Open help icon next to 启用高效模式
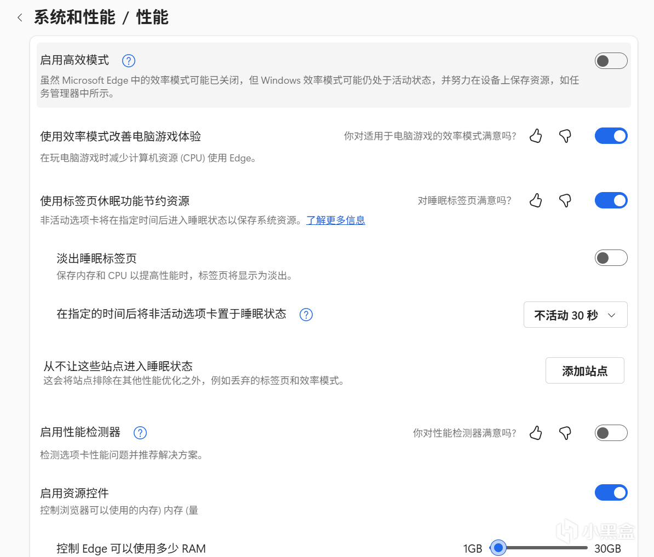This screenshot has height=557, width=654. point(129,61)
